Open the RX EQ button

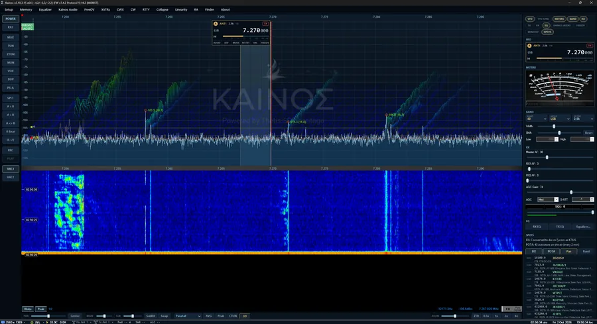click(537, 227)
